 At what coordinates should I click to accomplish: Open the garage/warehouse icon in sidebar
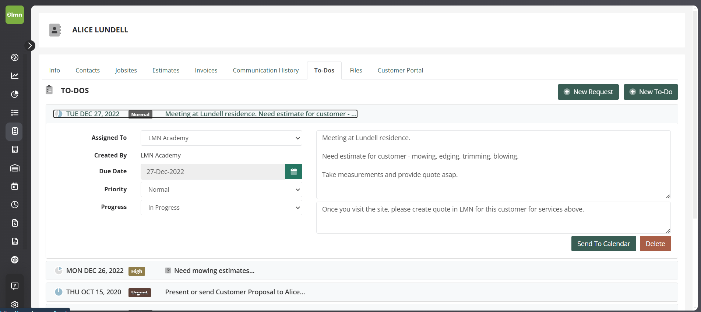coord(15,168)
